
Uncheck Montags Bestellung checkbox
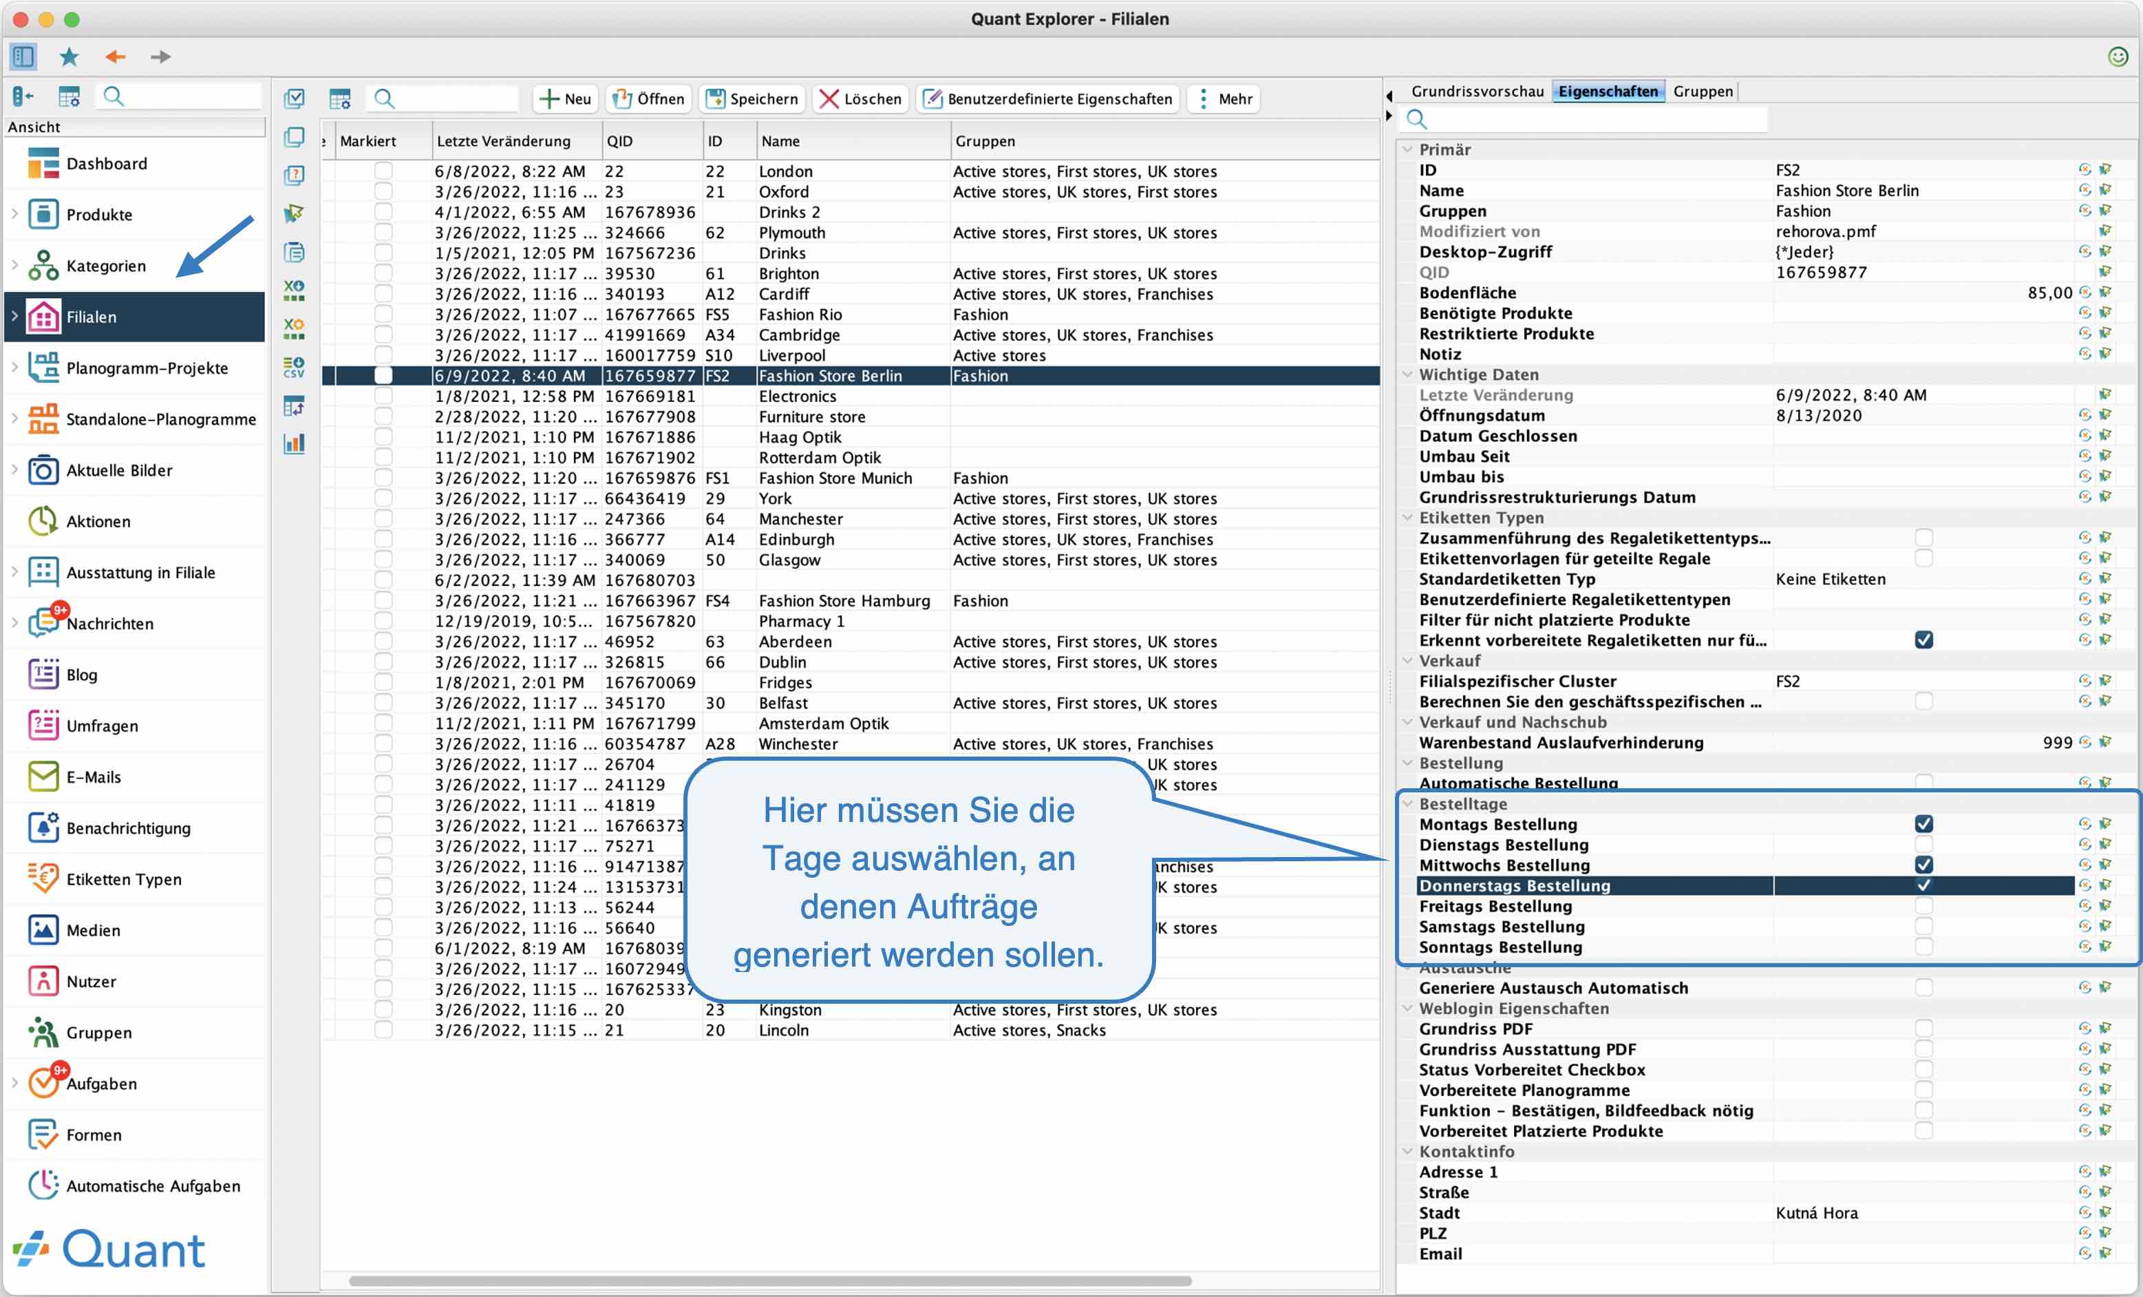[x=1923, y=824]
